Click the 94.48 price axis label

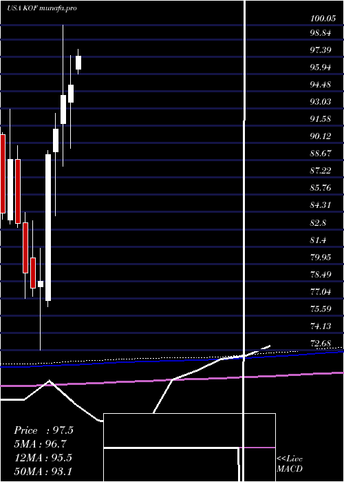pyautogui.click(x=321, y=85)
